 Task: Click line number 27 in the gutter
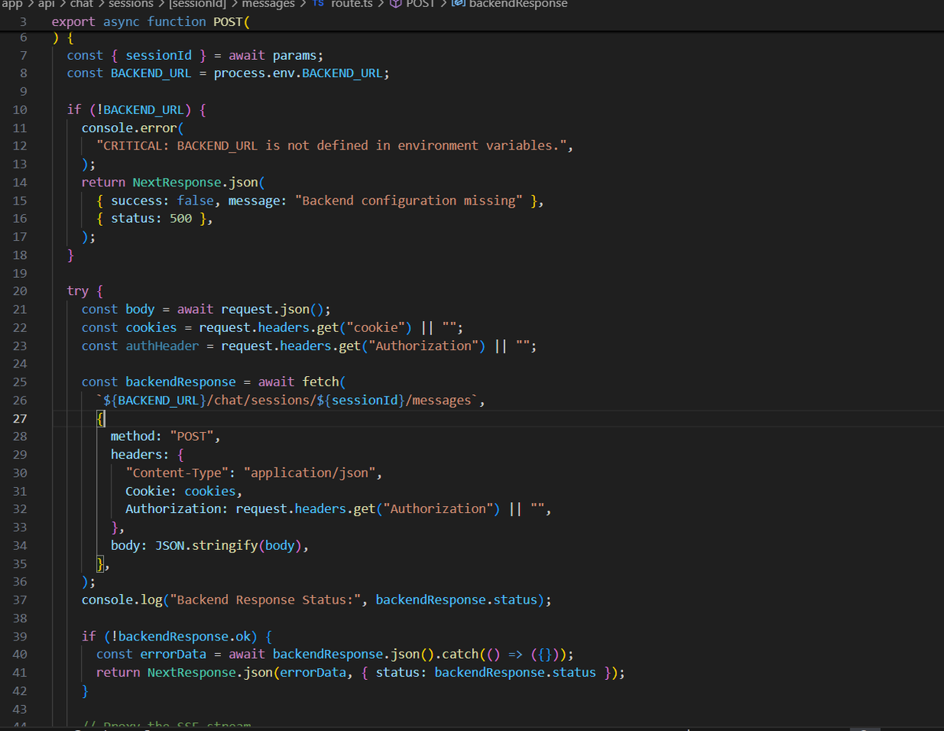tap(20, 419)
